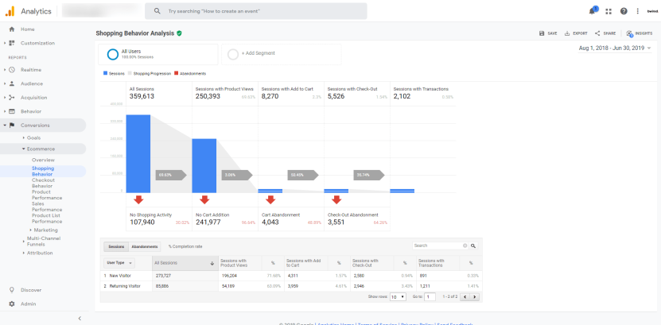Click the Returning Visitor row label
The height and width of the screenshot is (325, 661).
tap(123, 286)
